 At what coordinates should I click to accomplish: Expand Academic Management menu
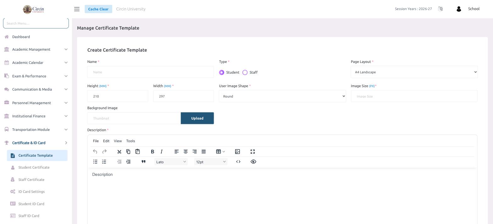(x=36, y=49)
